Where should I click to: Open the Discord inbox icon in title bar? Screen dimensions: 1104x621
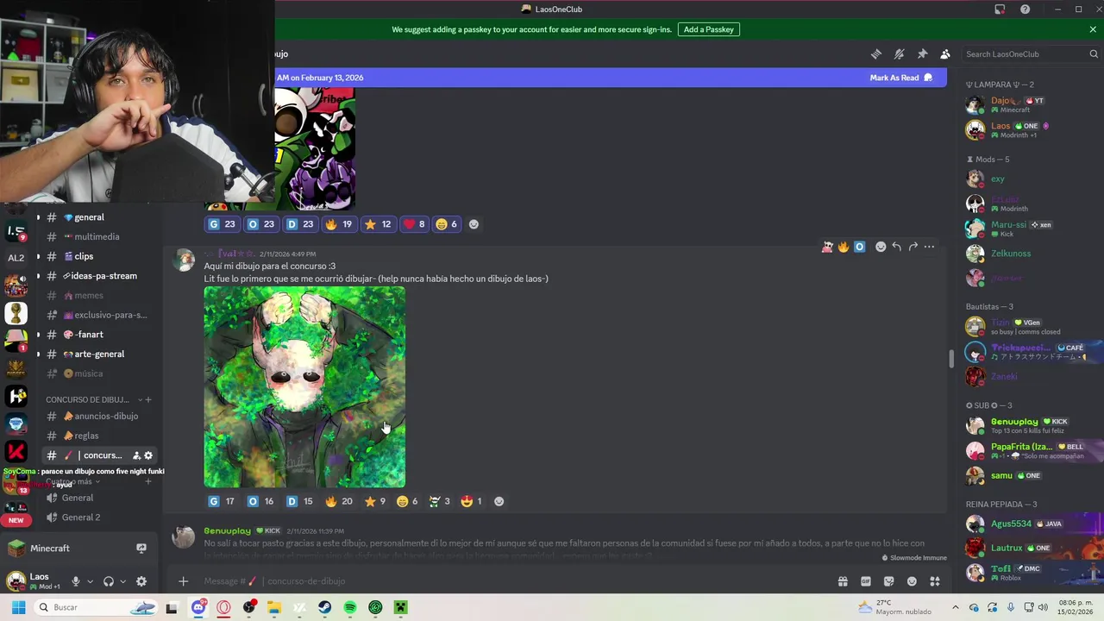pos(1000,9)
